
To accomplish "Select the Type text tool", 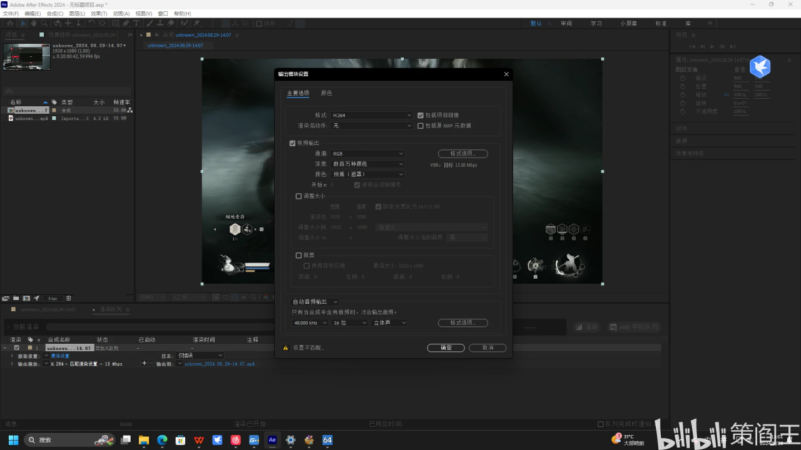I will pos(136,23).
